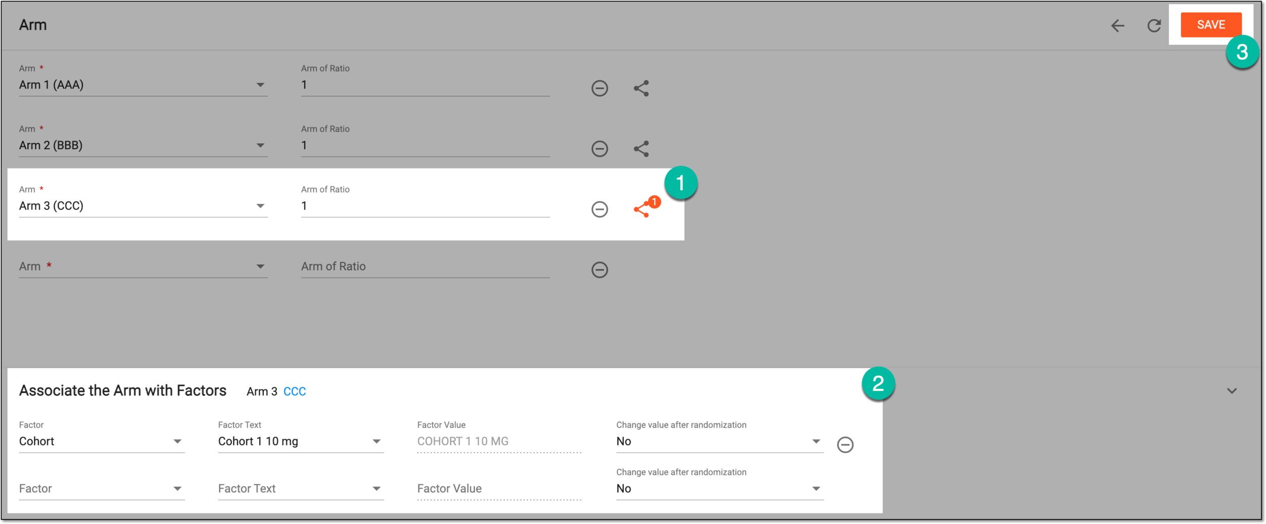Viewport: 1266px width, 524px height.
Task: Open the Cohort Factor dropdown
Action: coord(102,441)
